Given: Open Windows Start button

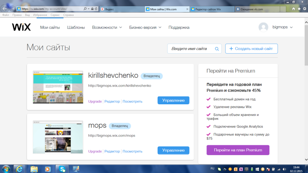Looking at the screenshot, I should [6, 169].
